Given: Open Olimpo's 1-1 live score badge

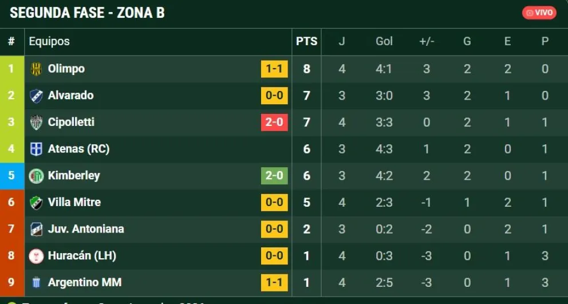Looking at the screenshot, I should tap(274, 69).
